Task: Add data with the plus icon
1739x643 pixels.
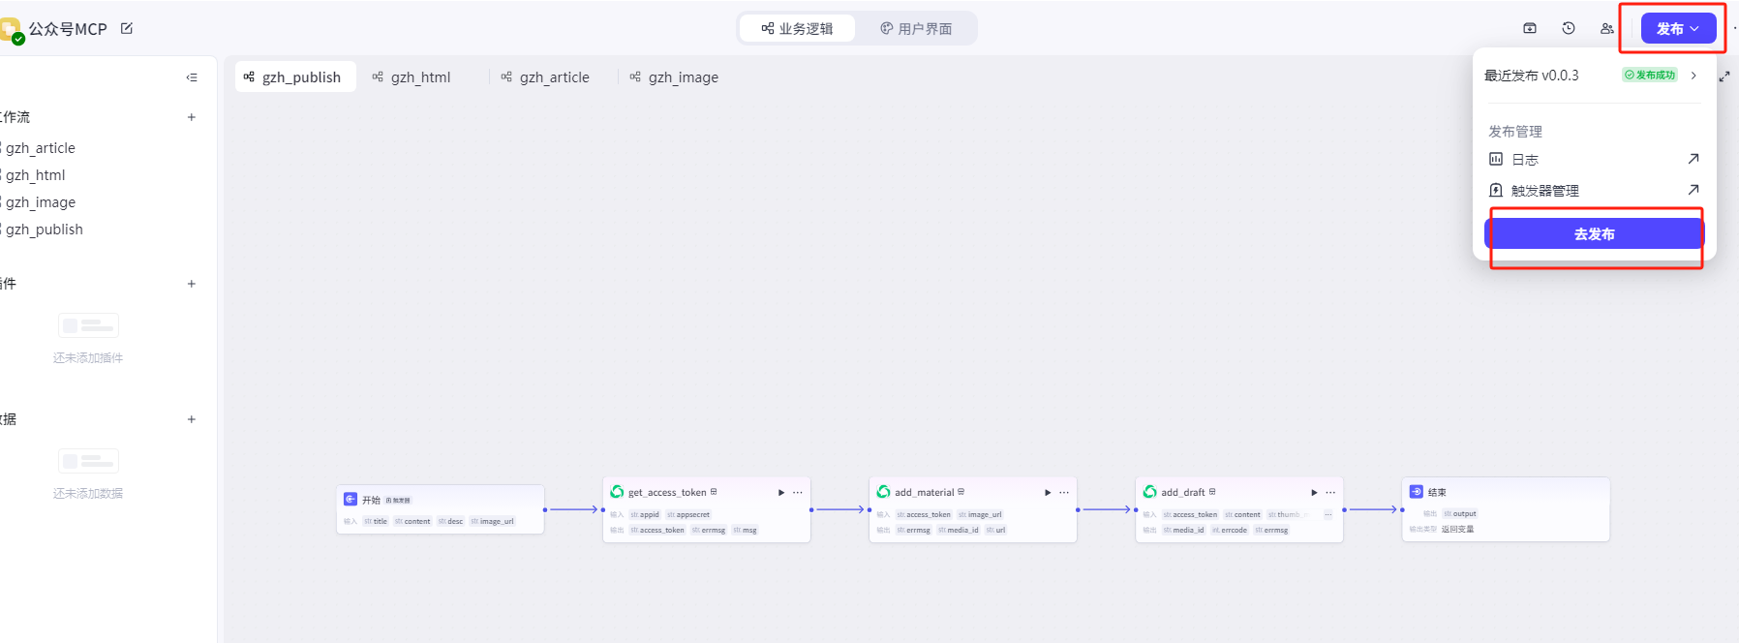Action: pyautogui.click(x=192, y=419)
